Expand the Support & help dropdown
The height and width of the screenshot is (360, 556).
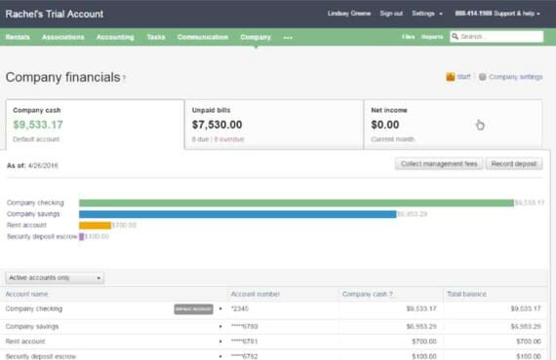click(x=497, y=14)
